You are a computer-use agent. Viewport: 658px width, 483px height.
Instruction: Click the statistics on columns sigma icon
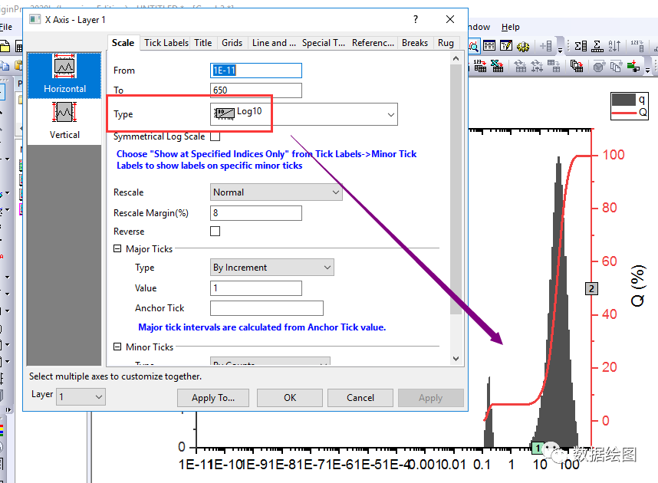pyautogui.click(x=581, y=46)
